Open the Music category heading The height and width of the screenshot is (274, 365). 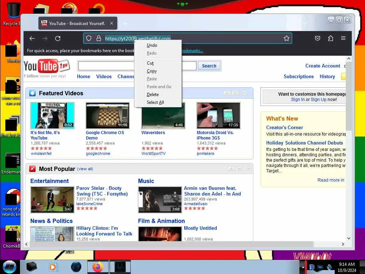[146, 181]
